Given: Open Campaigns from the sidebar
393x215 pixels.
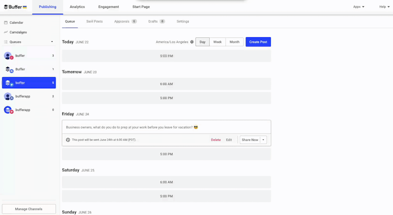Looking at the screenshot, I should pos(18,32).
